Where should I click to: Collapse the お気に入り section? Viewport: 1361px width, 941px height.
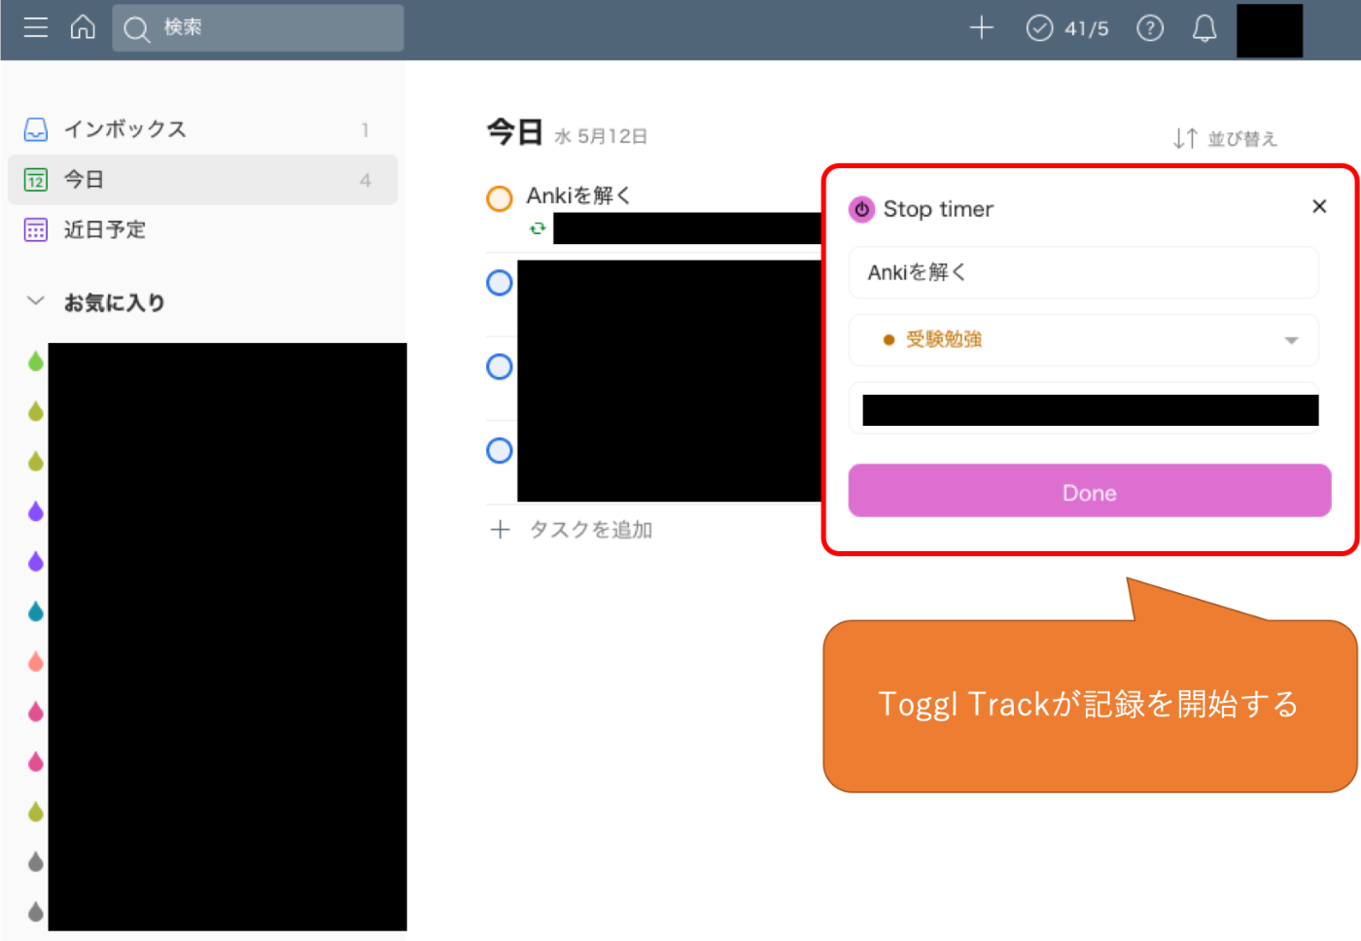[36, 301]
